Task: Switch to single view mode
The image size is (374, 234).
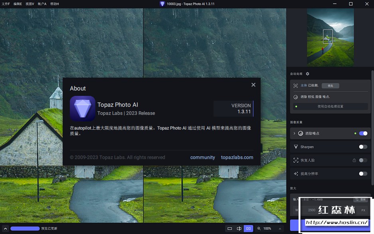Action: 230,228
